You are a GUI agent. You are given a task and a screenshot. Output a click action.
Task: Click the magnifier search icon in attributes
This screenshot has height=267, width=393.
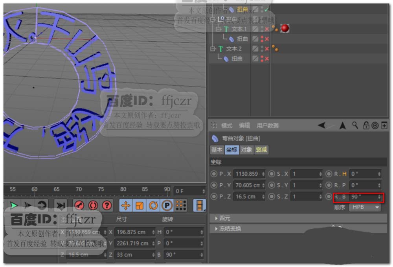pyautogui.click(x=355, y=125)
